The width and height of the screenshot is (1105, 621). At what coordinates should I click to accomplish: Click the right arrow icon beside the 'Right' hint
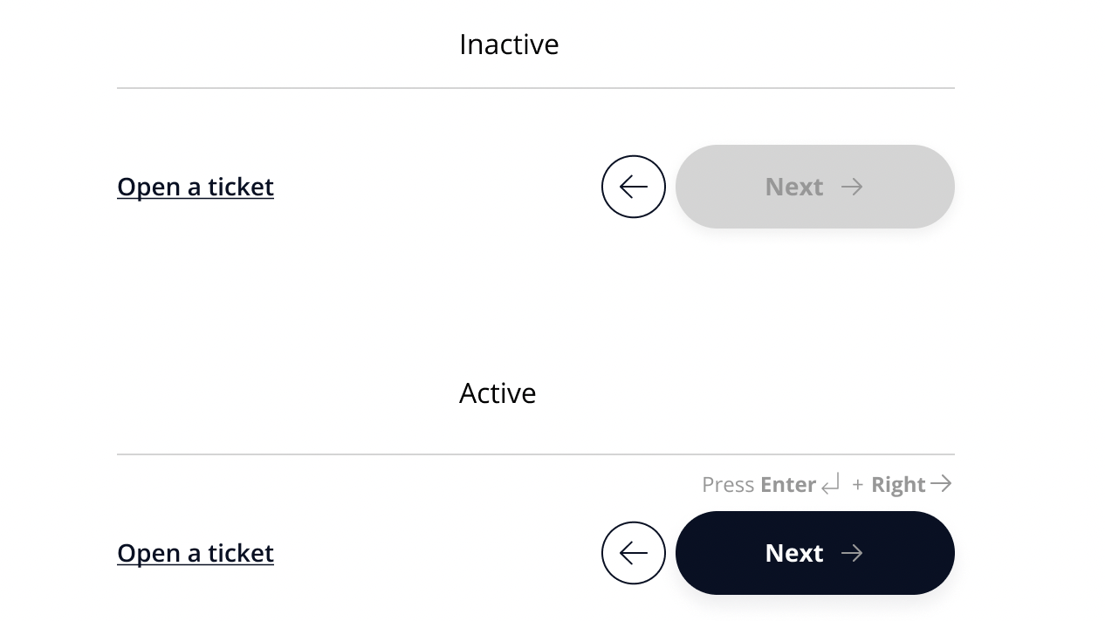[941, 484]
